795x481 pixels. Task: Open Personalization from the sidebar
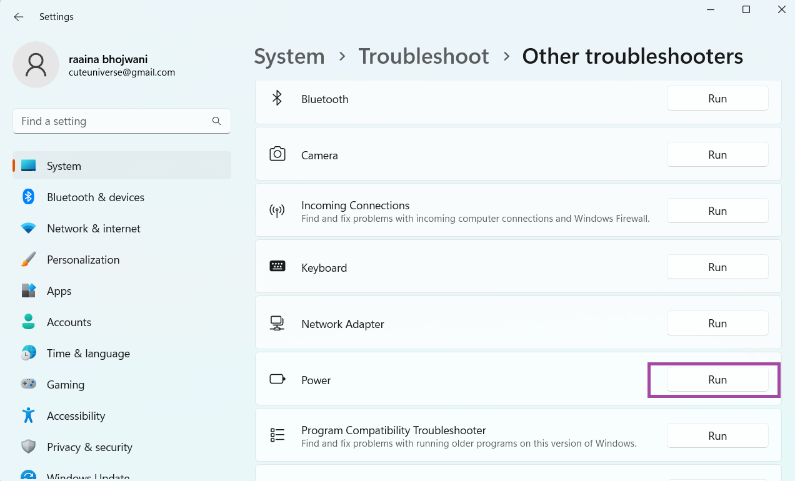click(x=82, y=260)
